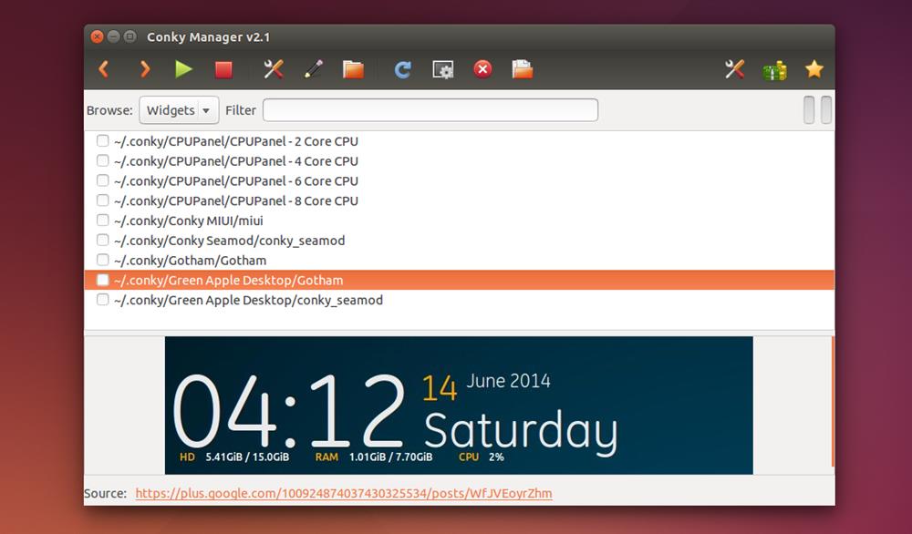912x534 pixels.
Task: Click the clock widget preview image
Action: 459,405
